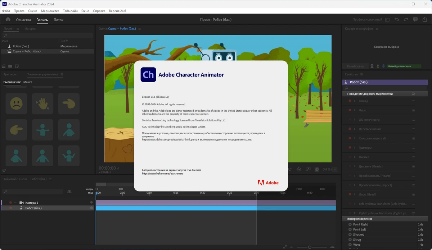The width and height of the screenshot is (432, 250).
Task: Trigger the sad face control
Action: coord(16,104)
